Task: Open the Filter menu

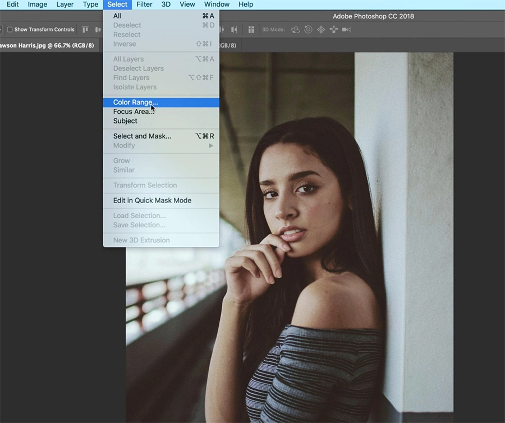Action: pyautogui.click(x=144, y=4)
